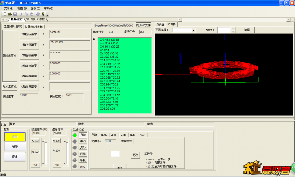The image size is (295, 177).
Task: Switch to the 程序运行 tab
Action: (x=17, y=19)
